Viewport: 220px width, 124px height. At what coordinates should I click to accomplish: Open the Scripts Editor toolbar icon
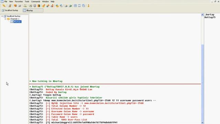coord(25,6)
